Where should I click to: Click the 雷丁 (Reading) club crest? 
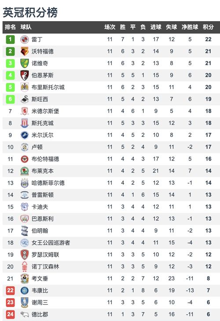pyautogui.click(x=25, y=39)
